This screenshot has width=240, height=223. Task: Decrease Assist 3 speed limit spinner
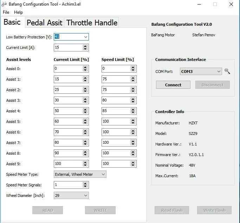click(133, 102)
